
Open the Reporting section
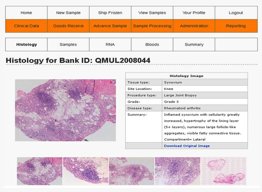tap(236, 26)
